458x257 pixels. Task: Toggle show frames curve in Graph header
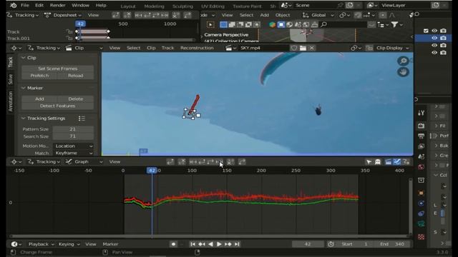(x=388, y=162)
